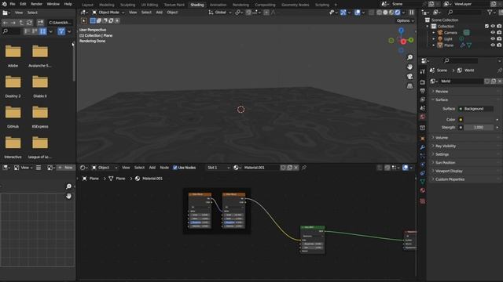Click the Background surface shader button
This screenshot has height=282, width=503.
pyautogui.click(x=475, y=109)
